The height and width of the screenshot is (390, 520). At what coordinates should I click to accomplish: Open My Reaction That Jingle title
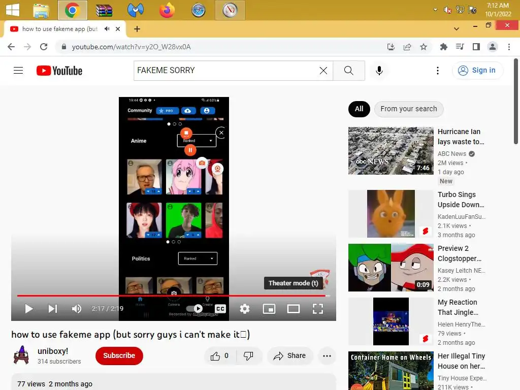(x=458, y=307)
